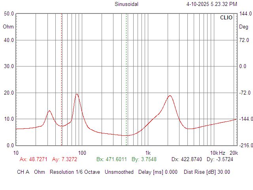Click the green dashed cursor B line
Screen dimensions: 253x190
(x=126, y=79)
